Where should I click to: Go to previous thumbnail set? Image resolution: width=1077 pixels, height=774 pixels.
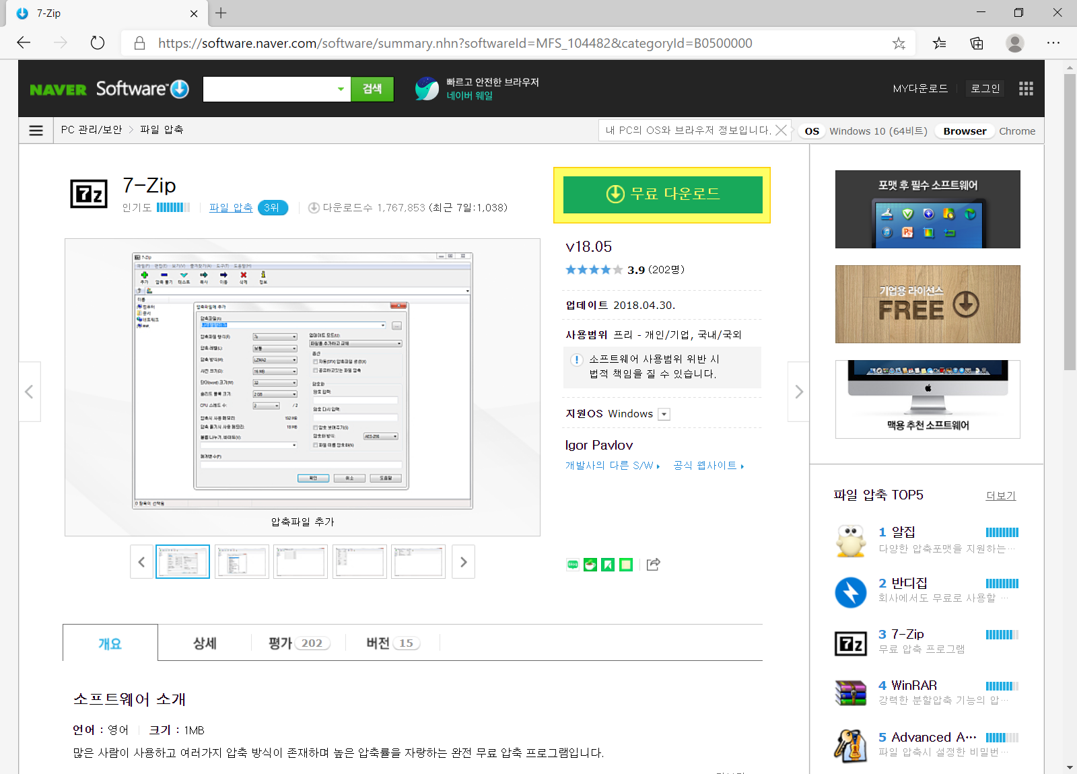(x=141, y=562)
